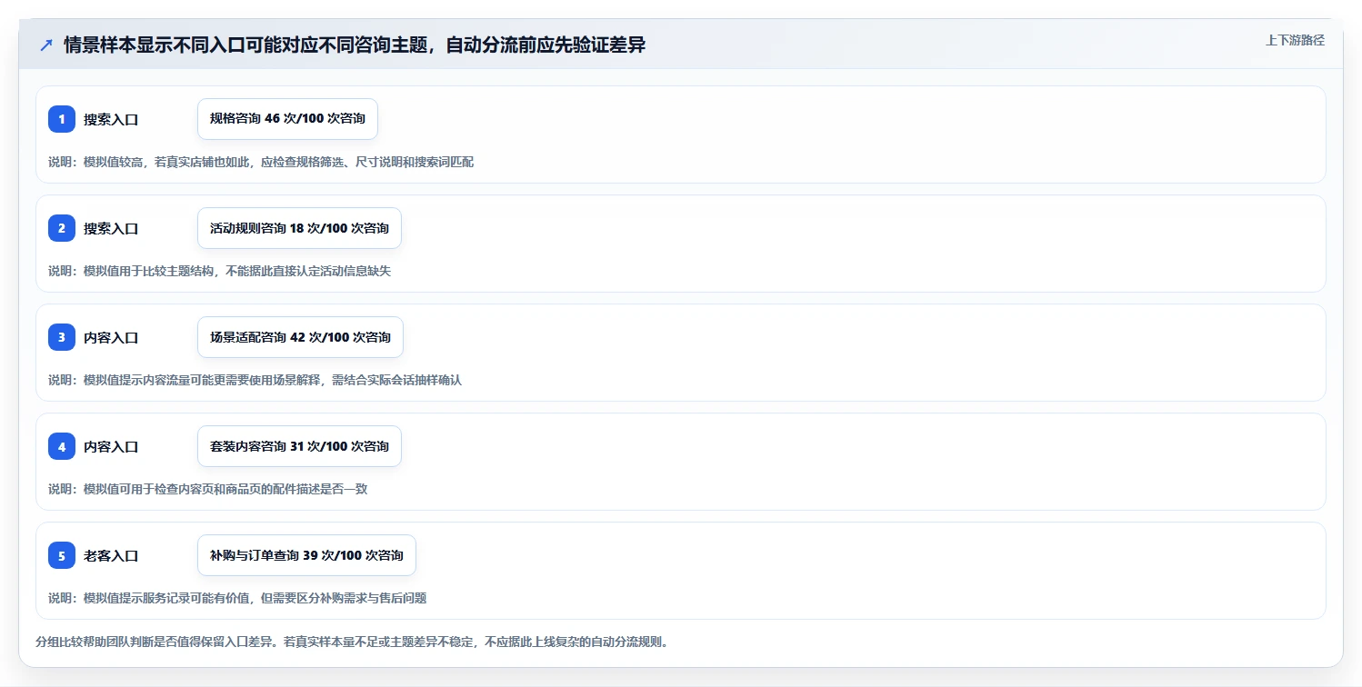Click 搜索入口 label in row 2
The height and width of the screenshot is (687, 1362).
pos(111,228)
